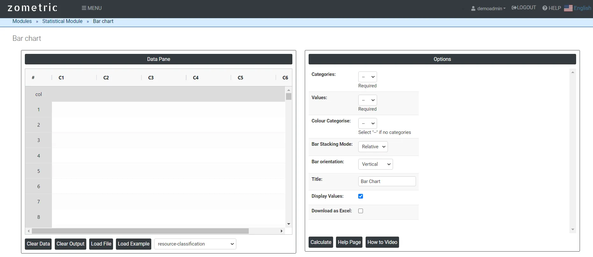593x257 pixels.
Task: Open the Categories dropdown
Action: tap(368, 77)
